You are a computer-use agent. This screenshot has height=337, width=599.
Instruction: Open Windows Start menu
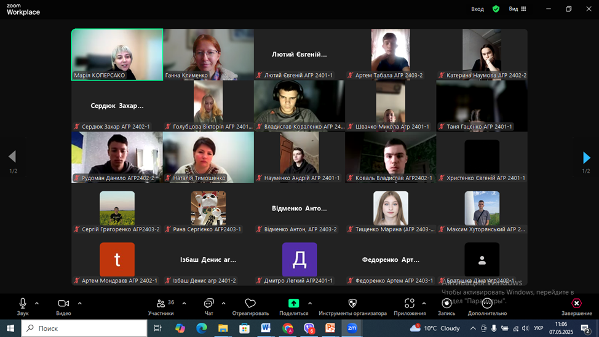[x=10, y=328]
